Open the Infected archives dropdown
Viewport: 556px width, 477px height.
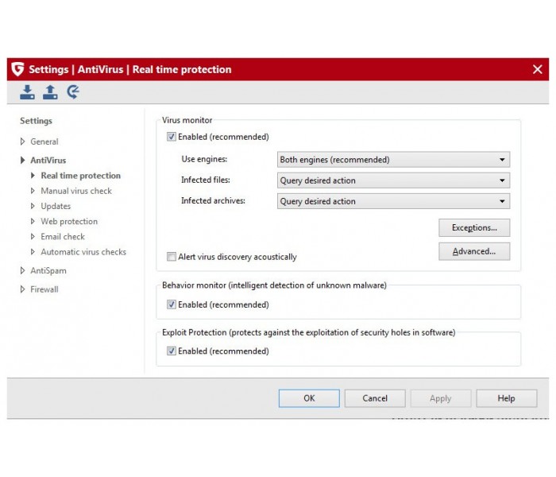393,201
